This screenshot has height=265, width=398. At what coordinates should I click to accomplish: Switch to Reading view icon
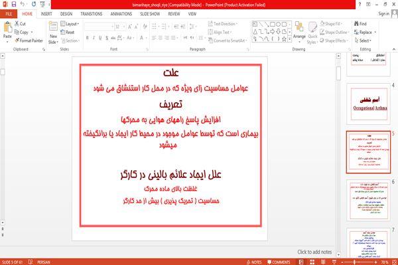click(323, 262)
